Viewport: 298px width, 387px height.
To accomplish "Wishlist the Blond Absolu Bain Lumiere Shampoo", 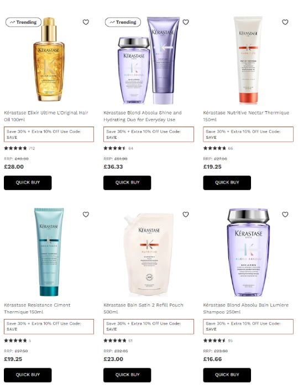I will click(x=285, y=215).
